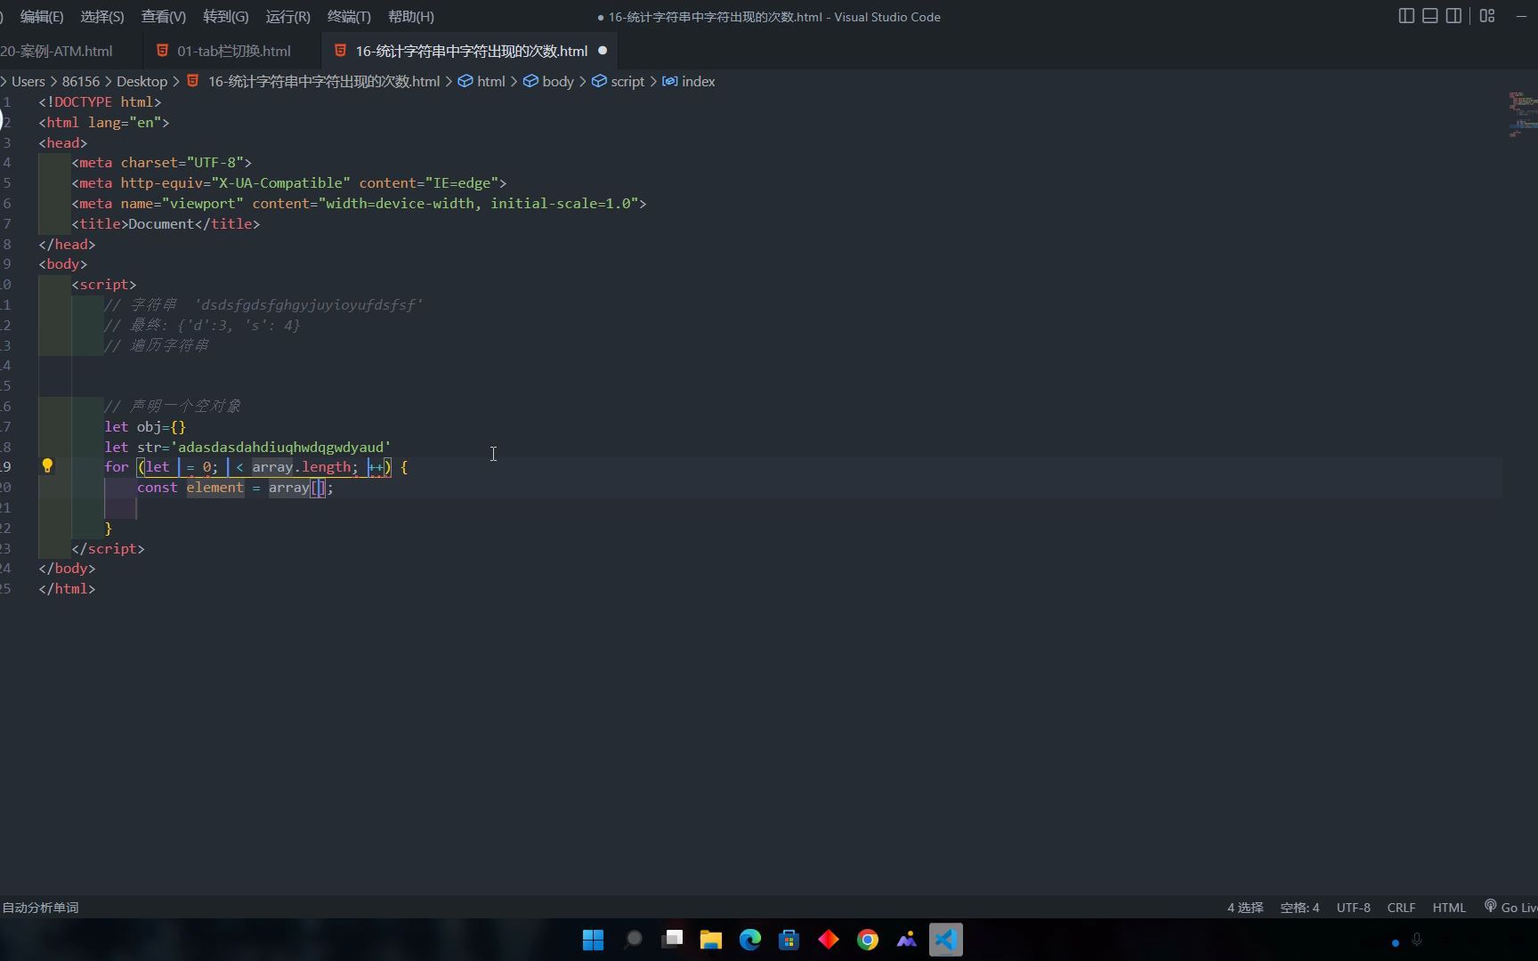Image resolution: width=1538 pixels, height=961 pixels.
Task: Open the html breadcrumb symbol list
Action: coord(490,81)
